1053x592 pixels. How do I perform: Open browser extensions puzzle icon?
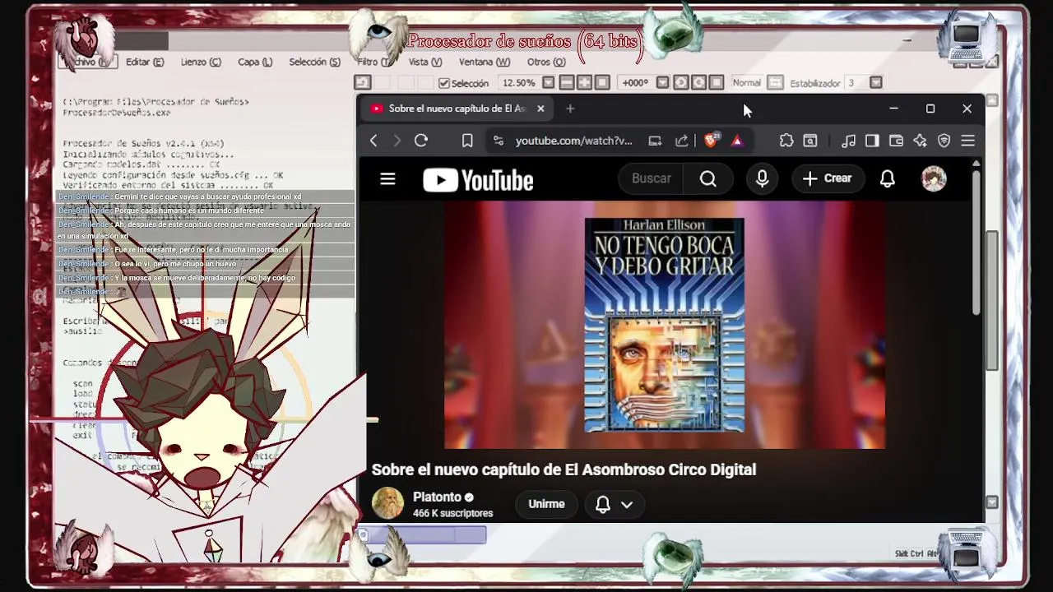point(786,141)
